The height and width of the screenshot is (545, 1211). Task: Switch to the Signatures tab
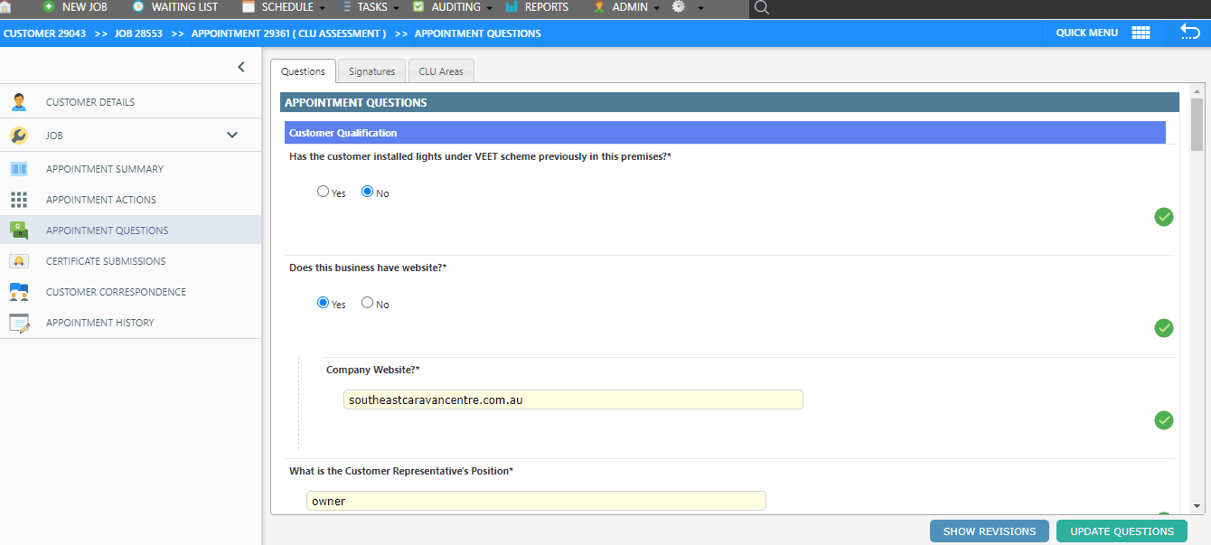(x=371, y=71)
